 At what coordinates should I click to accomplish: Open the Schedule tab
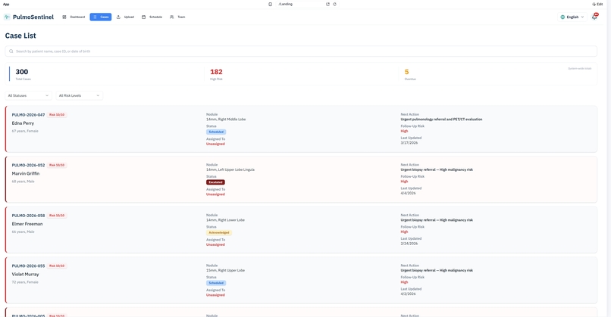pyautogui.click(x=152, y=17)
